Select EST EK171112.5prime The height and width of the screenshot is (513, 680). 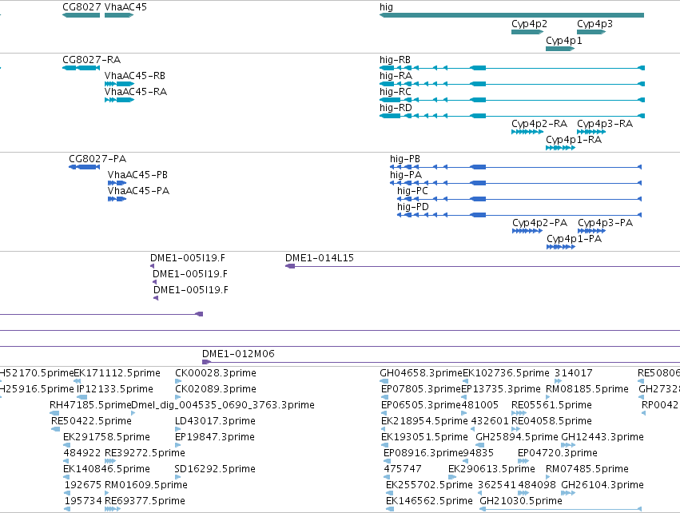pyautogui.click(x=117, y=373)
